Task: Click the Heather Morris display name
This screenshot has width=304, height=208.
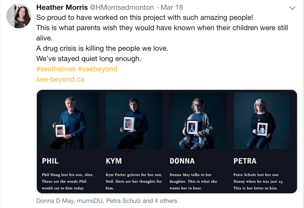Action: (62, 7)
